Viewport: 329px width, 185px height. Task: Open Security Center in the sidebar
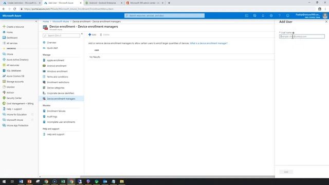(14, 98)
